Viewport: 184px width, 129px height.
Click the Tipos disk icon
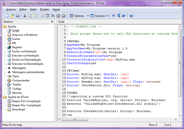tap(9, 76)
